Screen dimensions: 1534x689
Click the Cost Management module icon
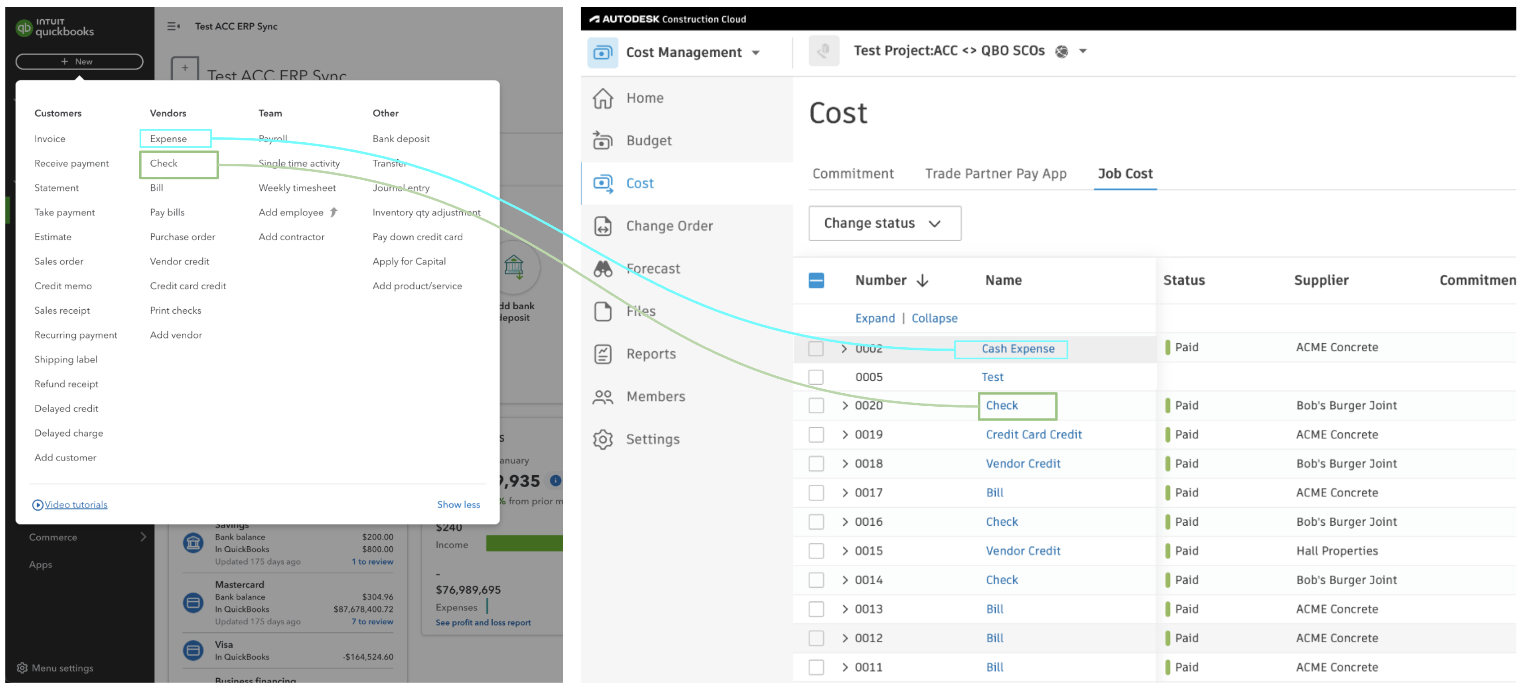pyautogui.click(x=603, y=52)
